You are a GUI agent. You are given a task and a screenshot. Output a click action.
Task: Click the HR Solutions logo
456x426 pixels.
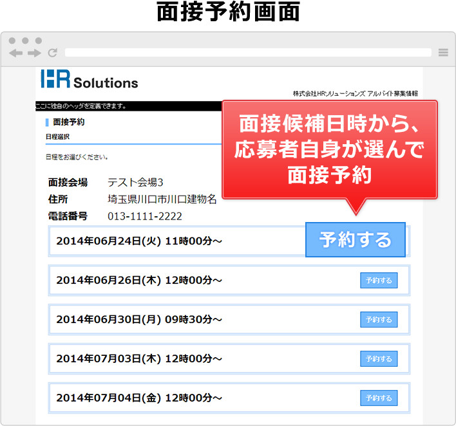point(90,79)
